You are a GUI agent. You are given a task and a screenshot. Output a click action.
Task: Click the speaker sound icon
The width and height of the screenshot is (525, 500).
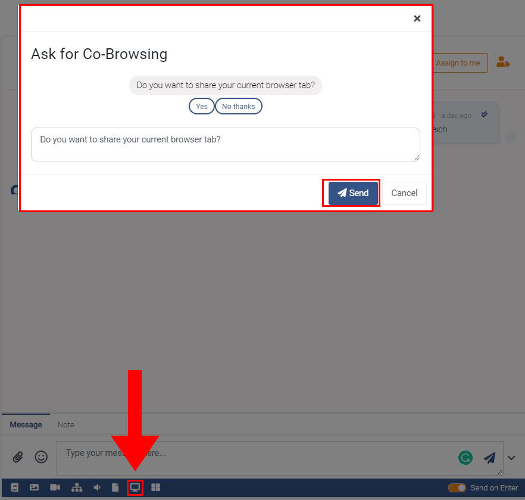[97, 487]
